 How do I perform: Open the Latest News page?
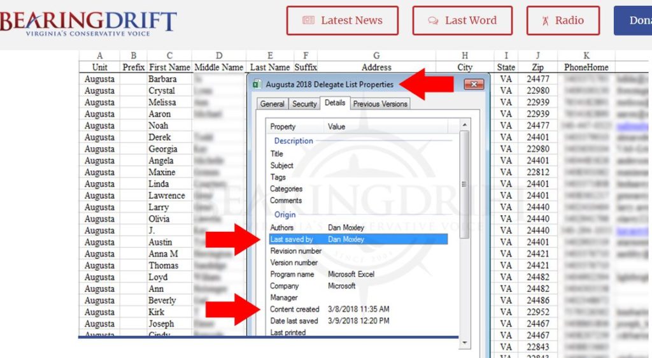[x=342, y=20]
